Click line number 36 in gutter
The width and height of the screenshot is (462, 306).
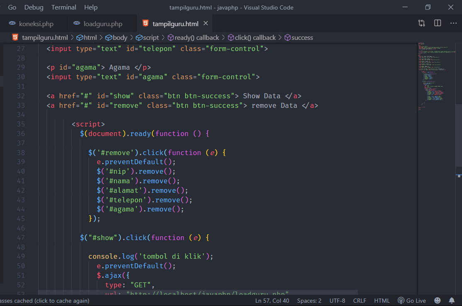[x=21, y=134]
